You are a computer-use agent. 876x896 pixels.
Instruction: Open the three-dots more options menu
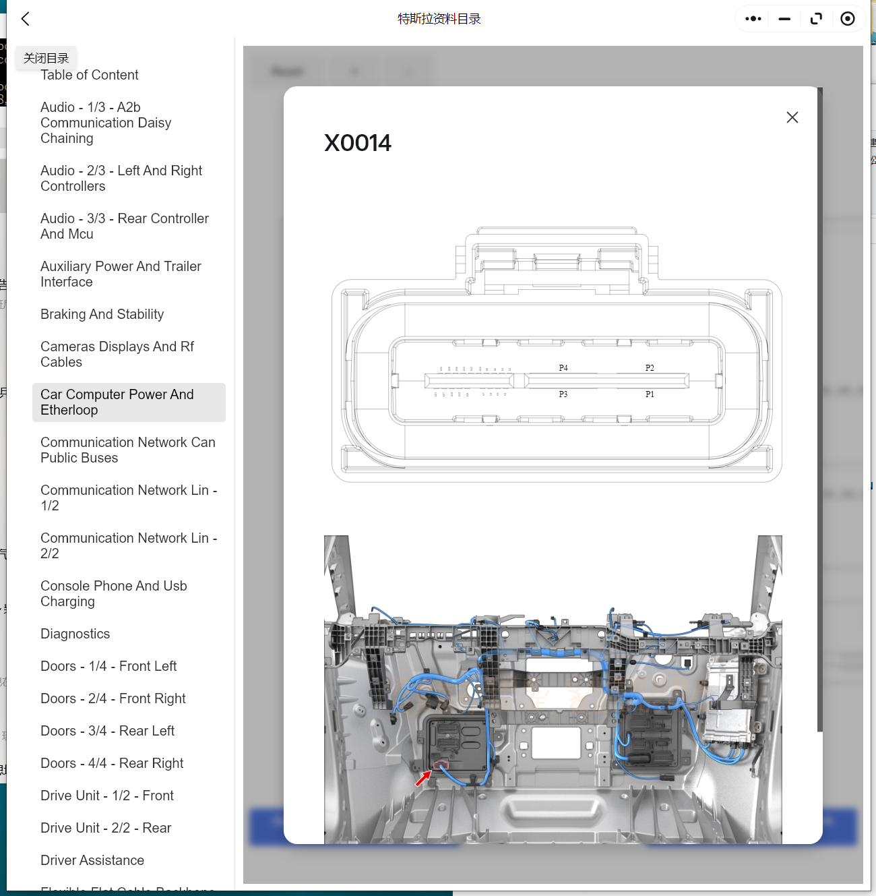[753, 19]
